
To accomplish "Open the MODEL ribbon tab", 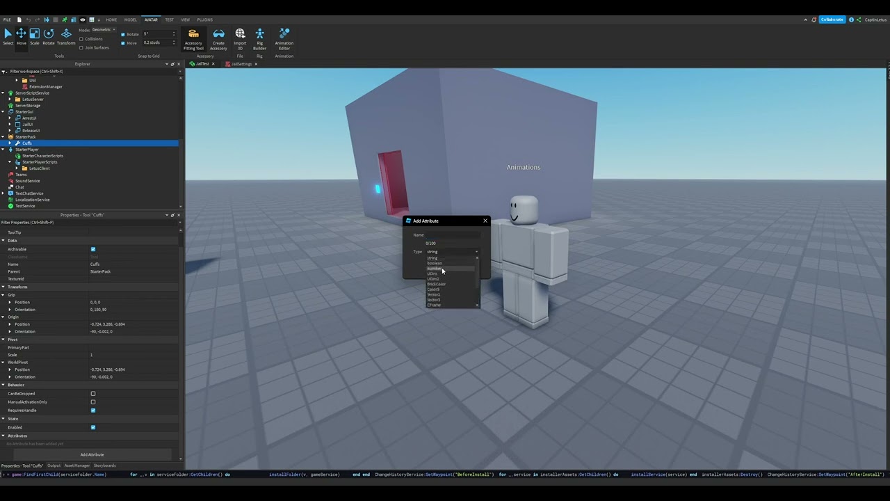I will click(131, 19).
